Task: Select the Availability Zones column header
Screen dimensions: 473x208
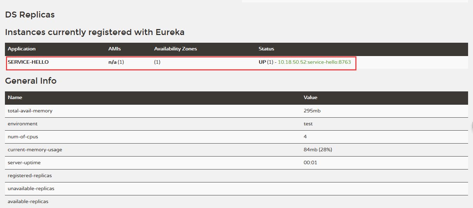Action: 175,49
